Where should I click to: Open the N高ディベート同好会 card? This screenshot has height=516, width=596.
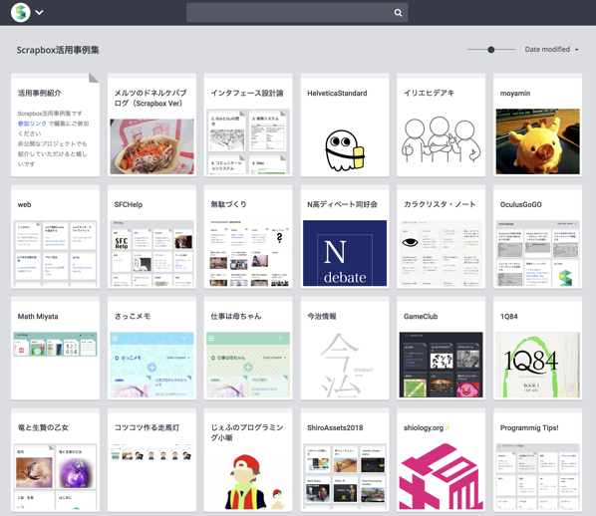345,237
